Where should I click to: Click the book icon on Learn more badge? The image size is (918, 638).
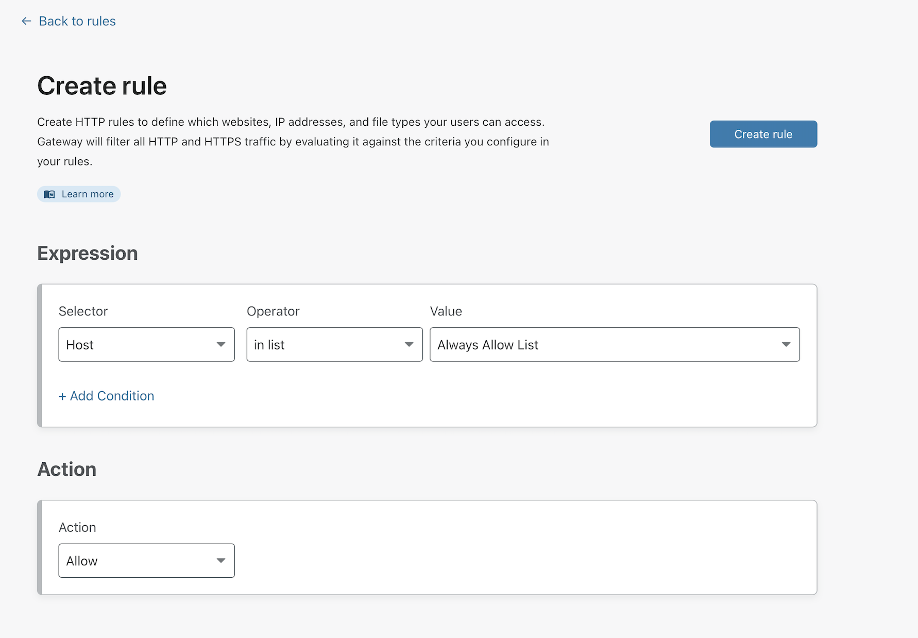tap(49, 194)
